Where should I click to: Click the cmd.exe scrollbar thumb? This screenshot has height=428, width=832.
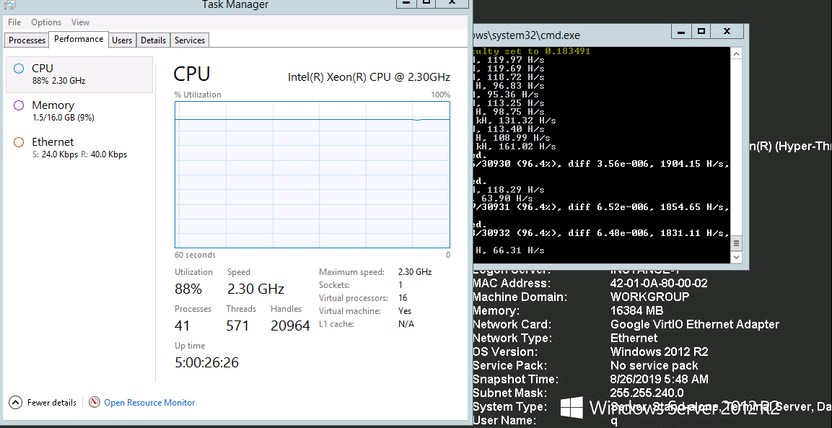click(x=736, y=244)
